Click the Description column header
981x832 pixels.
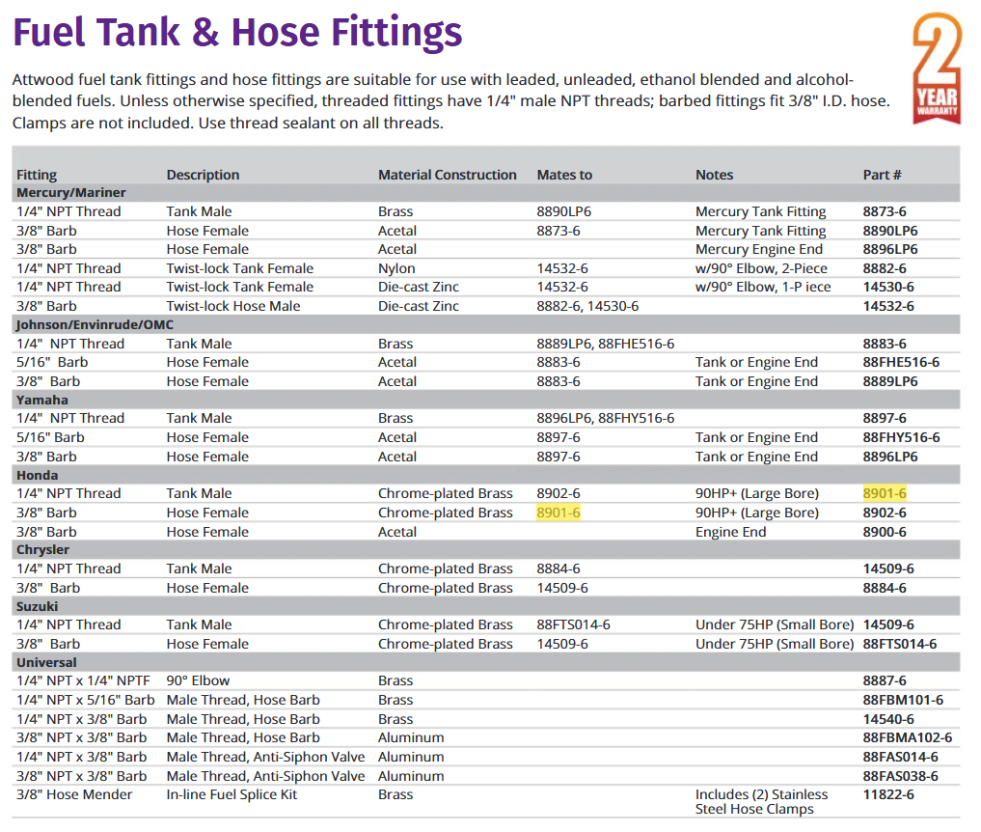[203, 175]
